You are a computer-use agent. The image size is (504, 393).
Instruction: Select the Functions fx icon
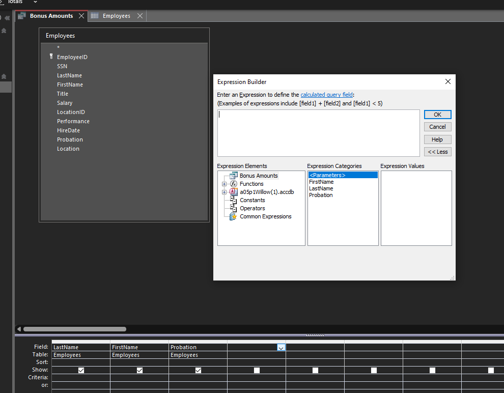[x=234, y=184]
